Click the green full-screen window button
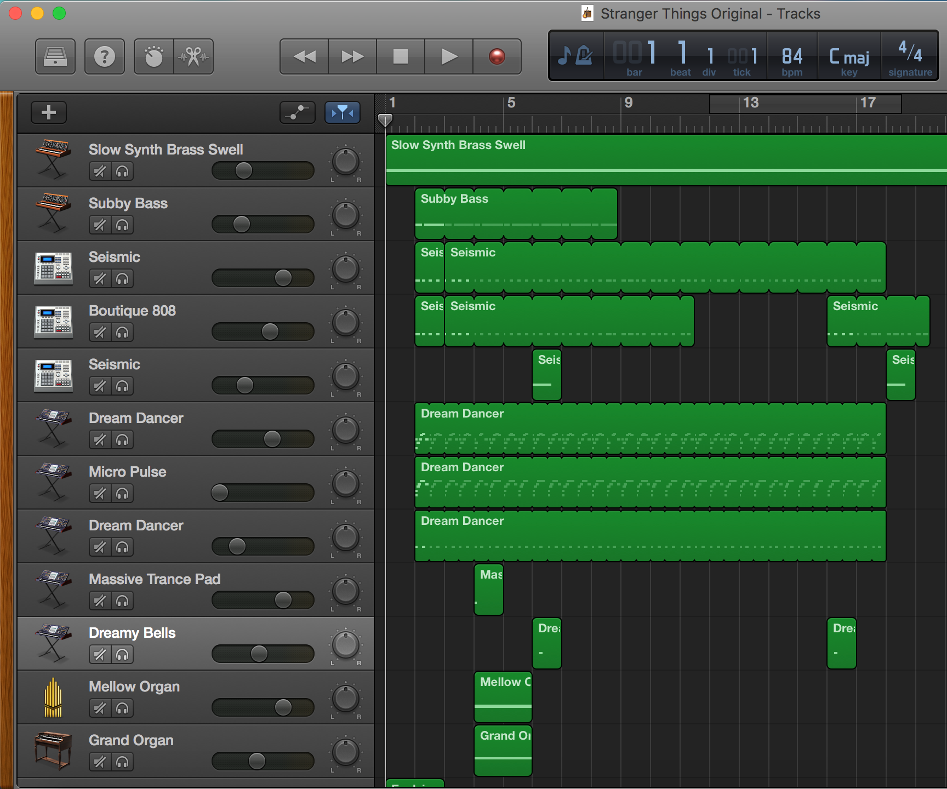 tap(59, 13)
